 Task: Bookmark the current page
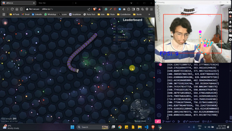click(21, 9)
